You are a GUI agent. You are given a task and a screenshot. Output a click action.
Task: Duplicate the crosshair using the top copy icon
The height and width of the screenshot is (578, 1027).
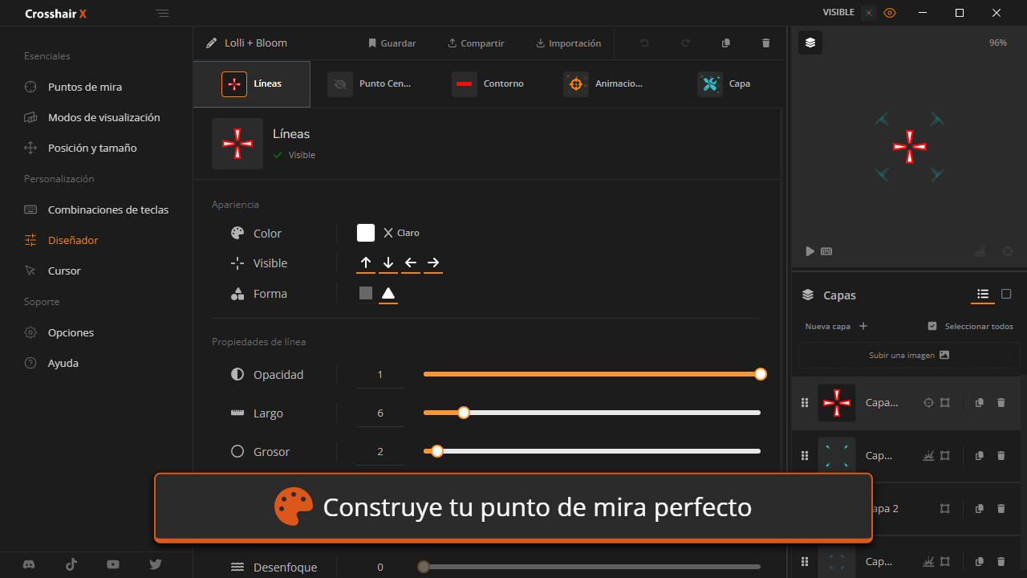[x=726, y=43]
